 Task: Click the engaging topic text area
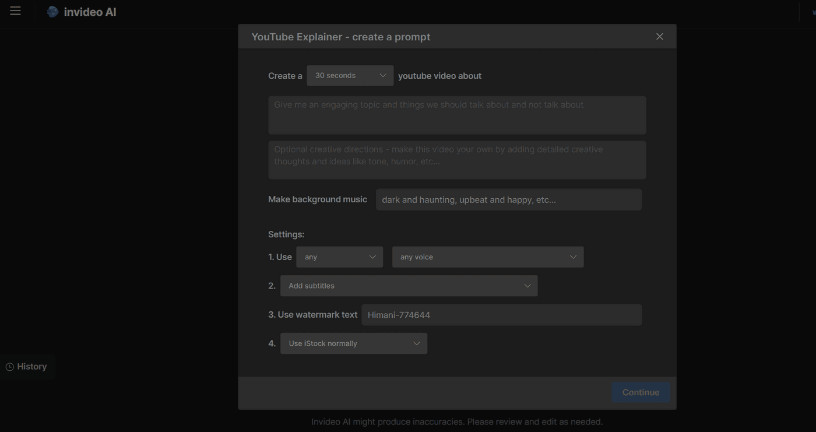(x=457, y=115)
